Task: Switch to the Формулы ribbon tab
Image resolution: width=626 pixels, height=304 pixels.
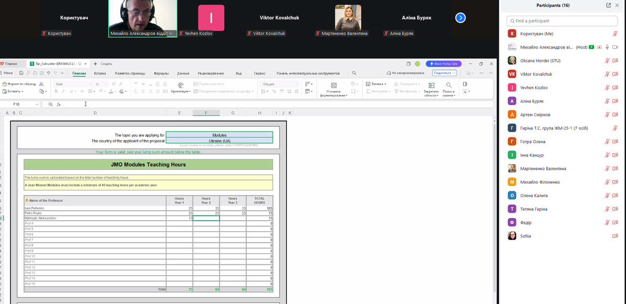Action: click(161, 74)
